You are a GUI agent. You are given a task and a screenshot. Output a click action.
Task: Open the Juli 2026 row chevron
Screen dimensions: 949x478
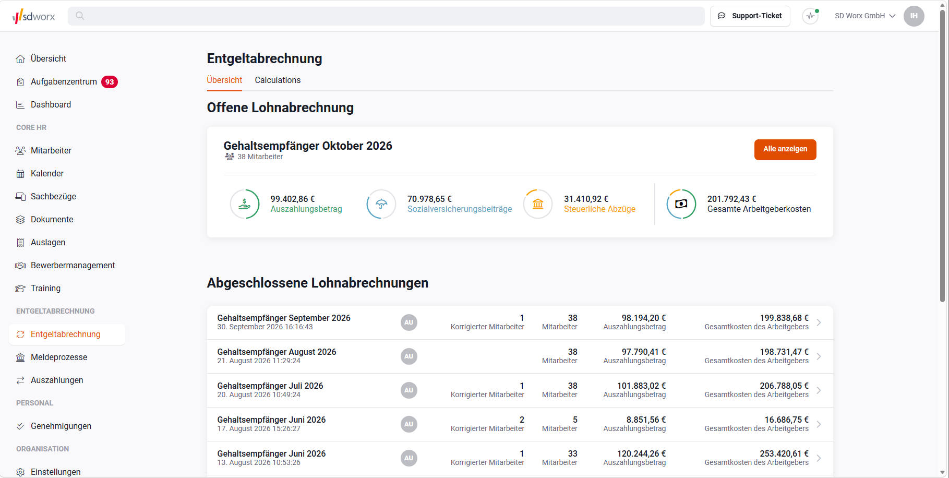[819, 390]
